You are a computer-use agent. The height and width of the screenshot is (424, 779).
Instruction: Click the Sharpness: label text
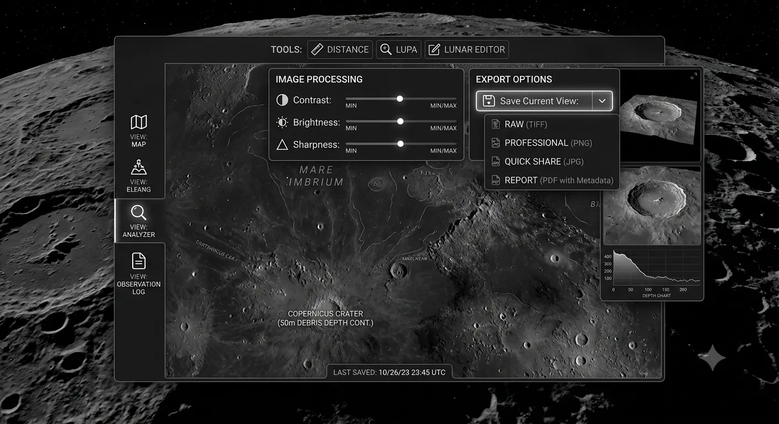point(316,145)
